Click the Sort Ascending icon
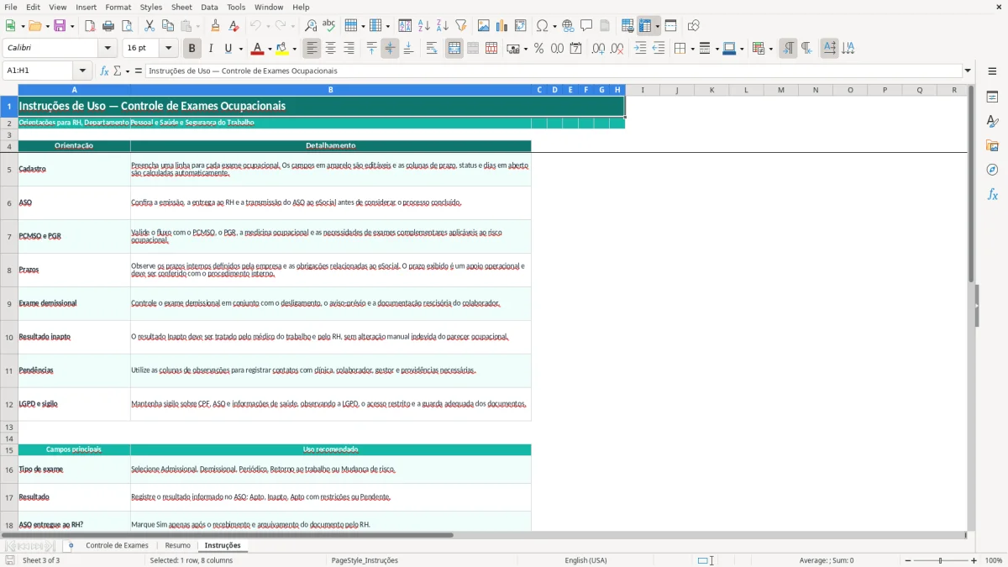The width and height of the screenshot is (1008, 567). click(x=424, y=26)
